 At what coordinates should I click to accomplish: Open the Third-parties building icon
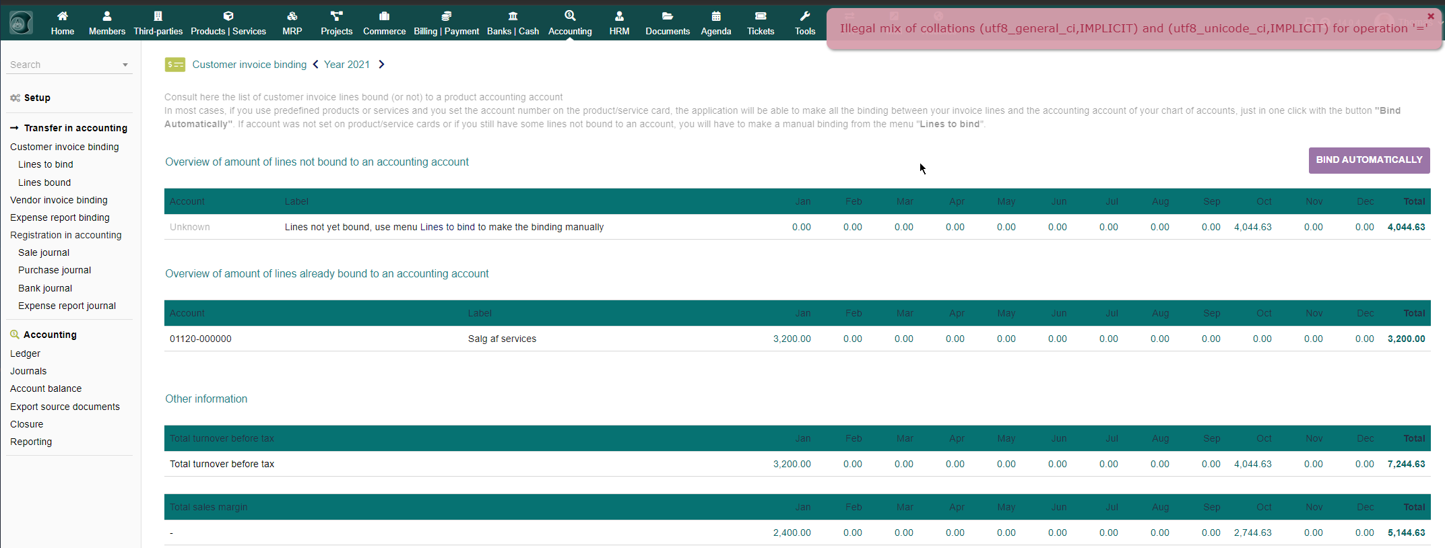click(x=158, y=16)
